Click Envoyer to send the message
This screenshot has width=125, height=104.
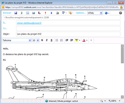[7, 13]
